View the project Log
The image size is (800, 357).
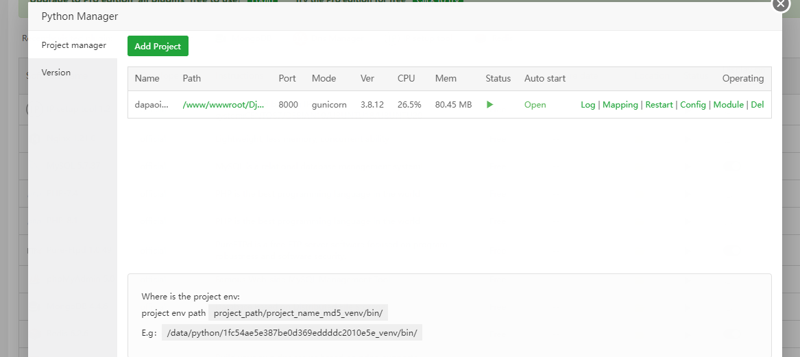tap(587, 105)
